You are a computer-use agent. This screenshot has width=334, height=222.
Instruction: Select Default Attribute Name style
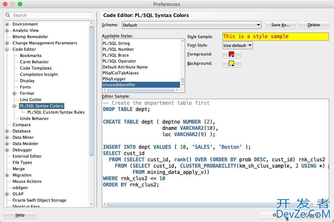(x=141, y=67)
